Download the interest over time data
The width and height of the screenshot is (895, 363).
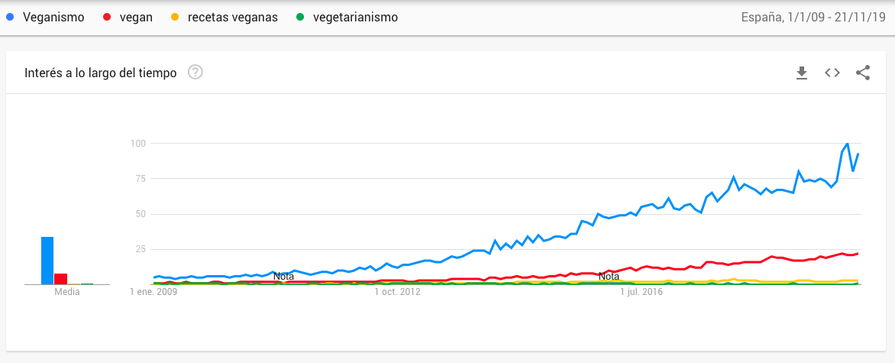click(801, 73)
